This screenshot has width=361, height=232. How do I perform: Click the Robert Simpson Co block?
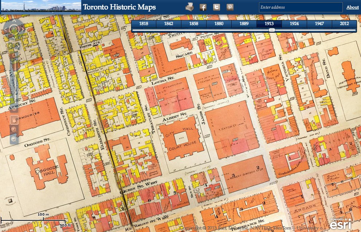[x=246, y=174]
